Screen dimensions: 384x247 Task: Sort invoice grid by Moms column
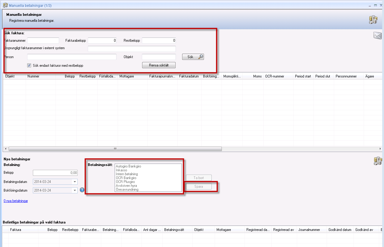tap(253, 76)
